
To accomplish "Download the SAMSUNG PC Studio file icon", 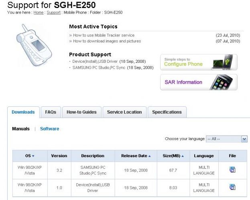I will 232,170.
